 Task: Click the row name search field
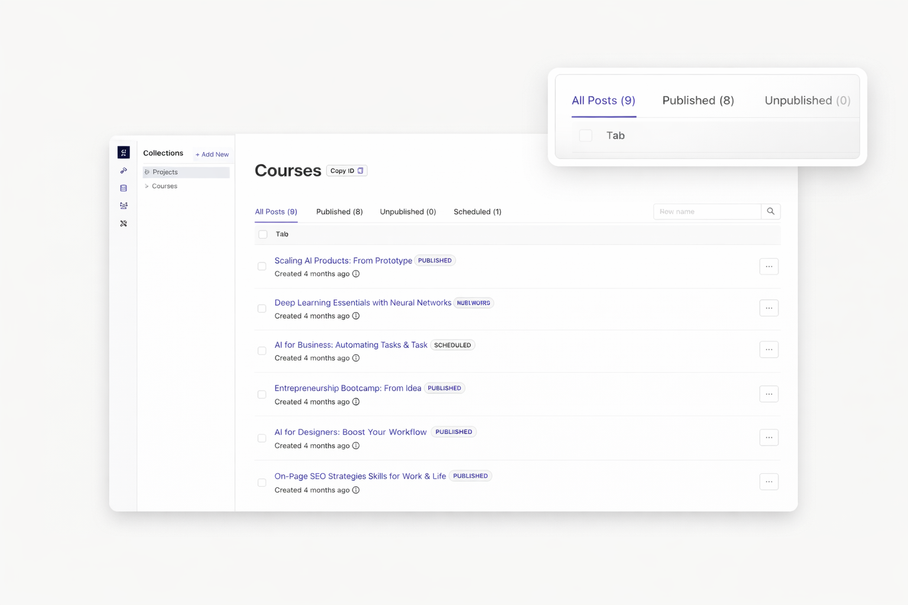[x=706, y=212]
